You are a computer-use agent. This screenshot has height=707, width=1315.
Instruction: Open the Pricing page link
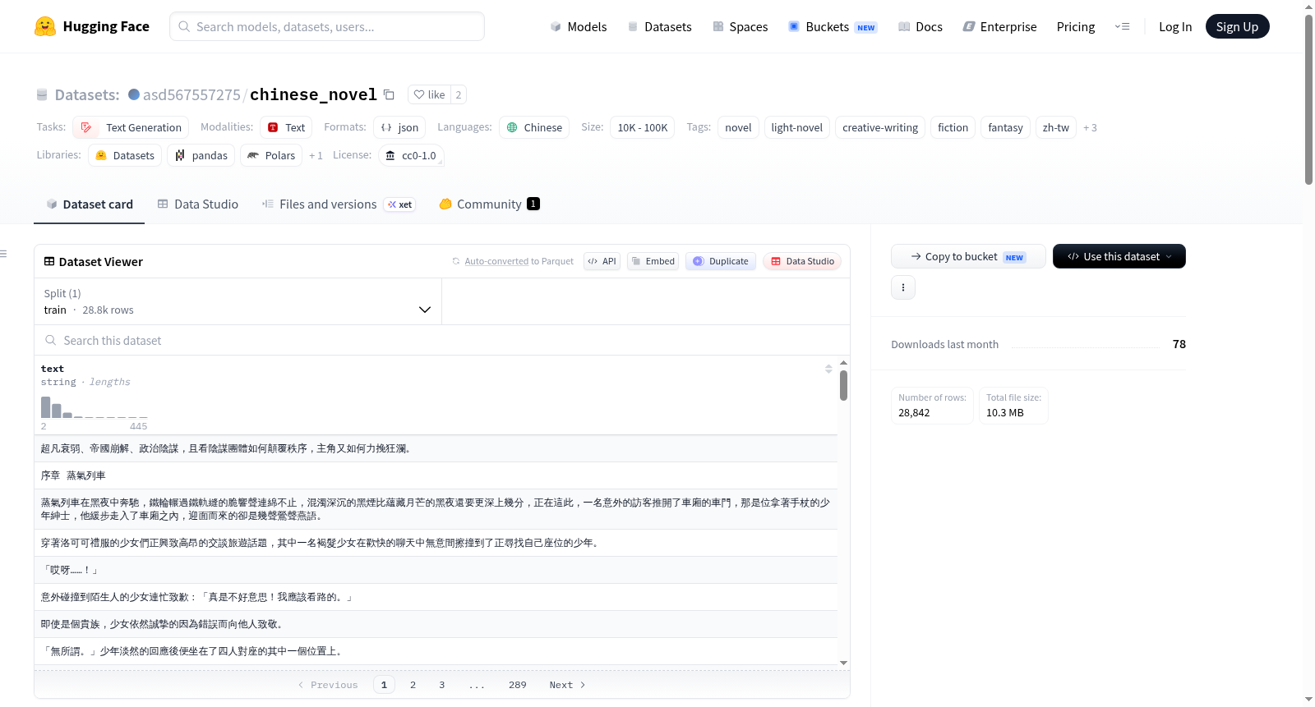pyautogui.click(x=1076, y=26)
